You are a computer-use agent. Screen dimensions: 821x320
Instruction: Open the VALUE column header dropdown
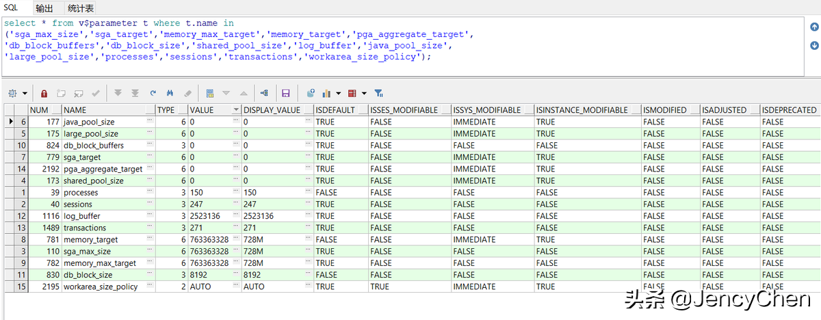236,110
